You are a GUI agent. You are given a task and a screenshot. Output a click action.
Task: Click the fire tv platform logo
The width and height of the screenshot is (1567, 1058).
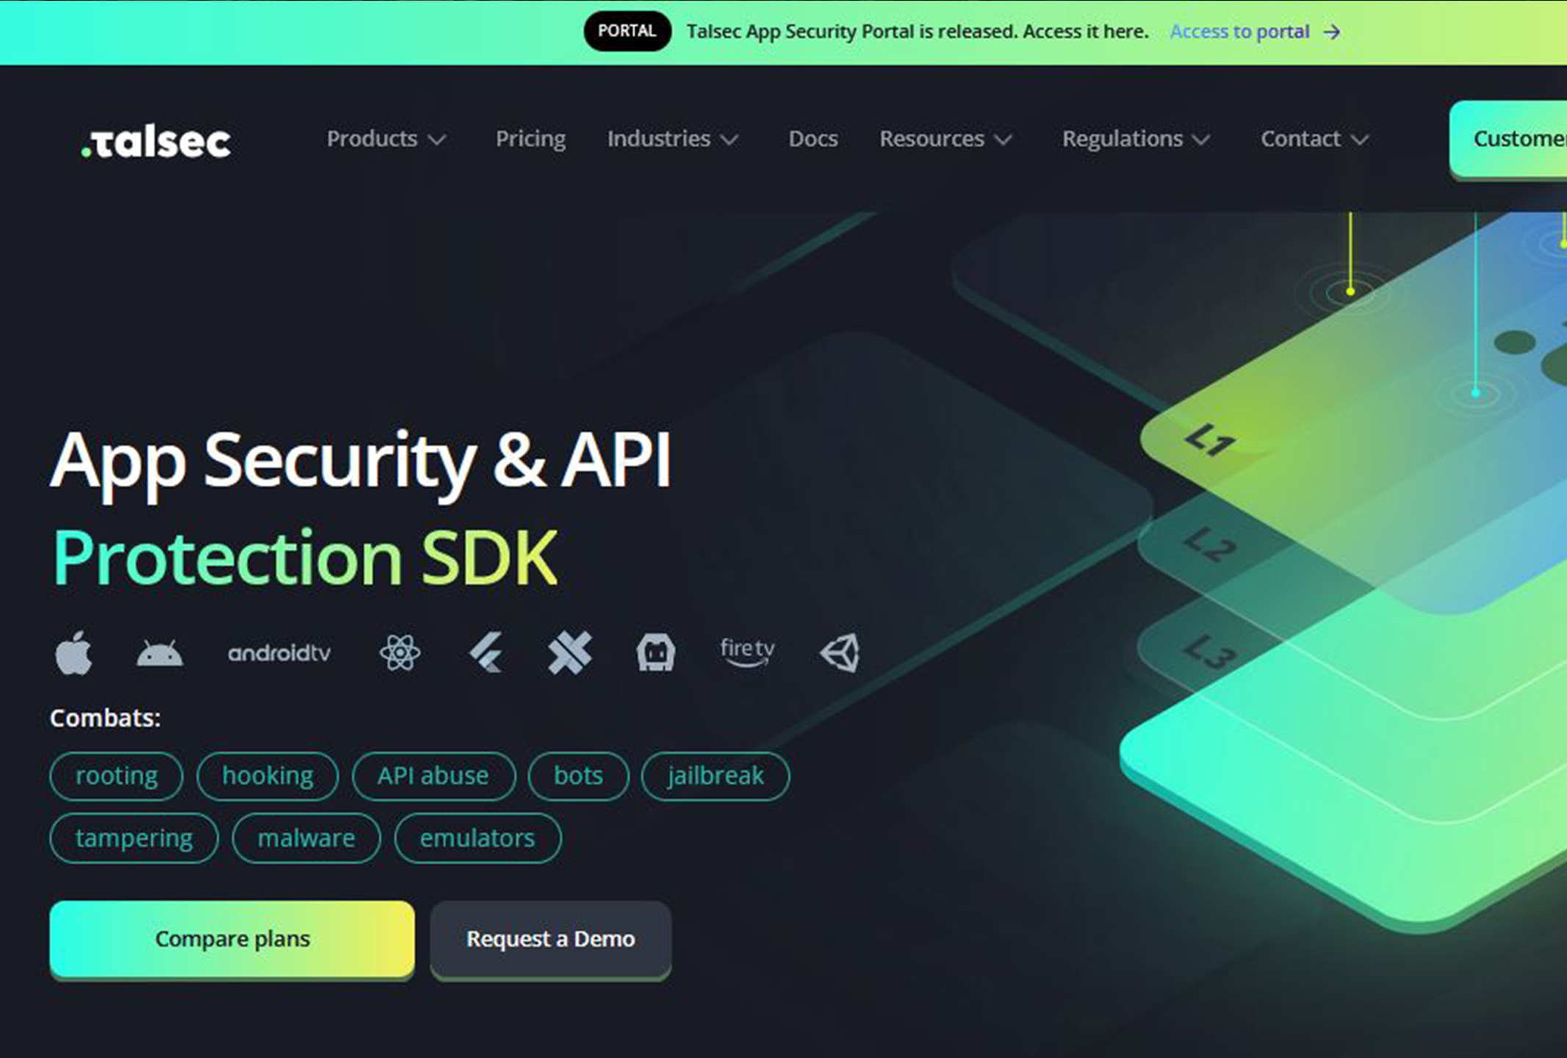tap(747, 652)
